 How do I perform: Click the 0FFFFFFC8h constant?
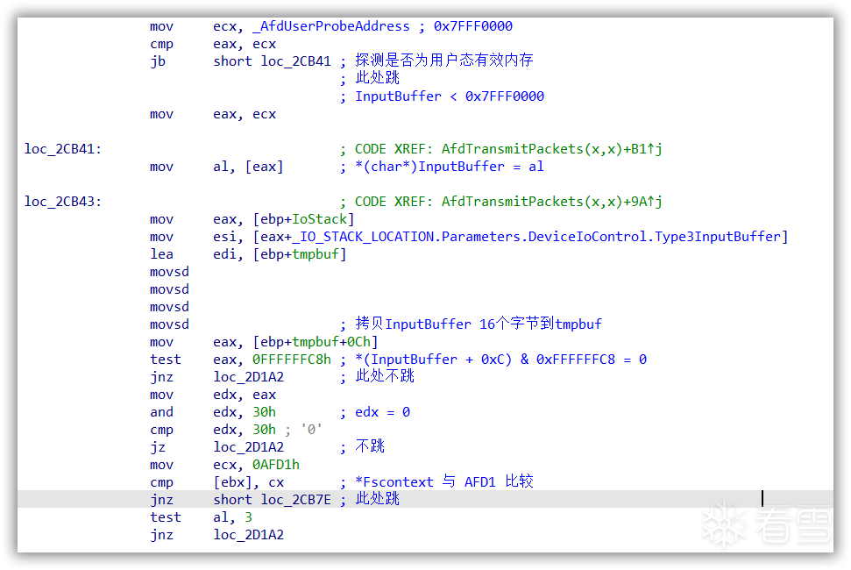click(x=292, y=360)
